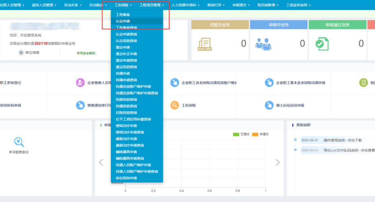Click the 博士后站设站申报 icon
The height and width of the screenshot is (202, 375).
pyautogui.click(x=269, y=105)
